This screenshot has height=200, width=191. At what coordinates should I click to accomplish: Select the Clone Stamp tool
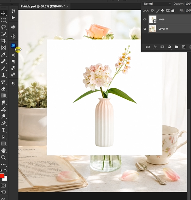tap(3, 75)
